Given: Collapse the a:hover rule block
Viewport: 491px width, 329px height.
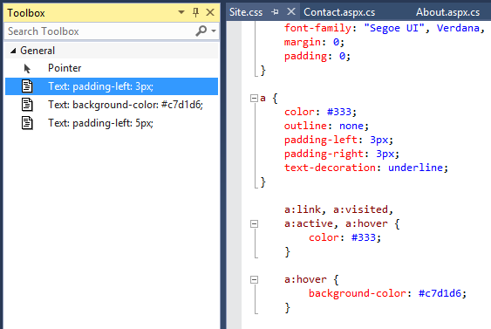Looking at the screenshot, I should click(x=255, y=279).
